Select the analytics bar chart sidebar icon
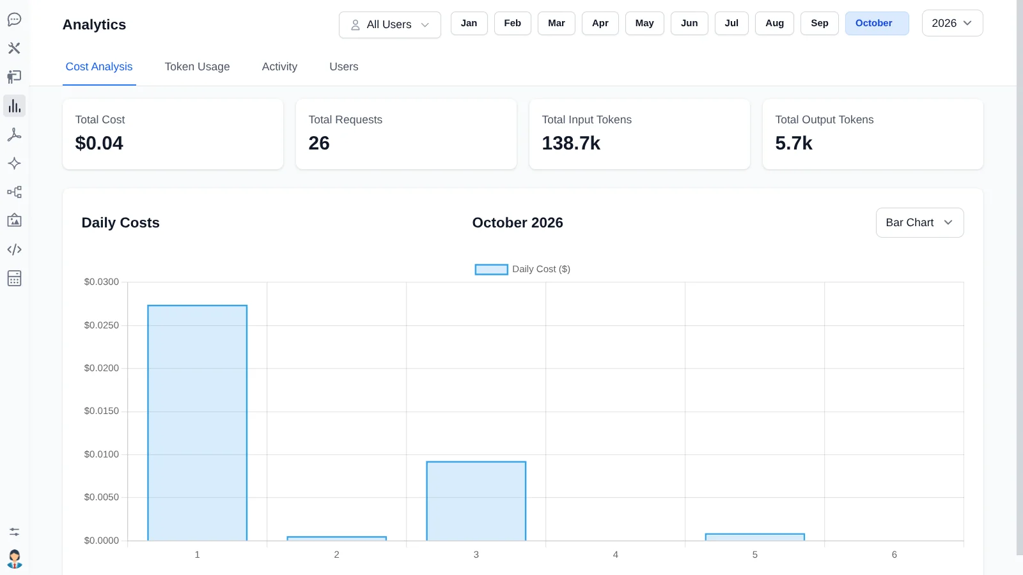1023x575 pixels. coord(14,105)
